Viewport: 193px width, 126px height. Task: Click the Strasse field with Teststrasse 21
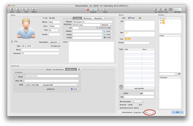pos(92,22)
